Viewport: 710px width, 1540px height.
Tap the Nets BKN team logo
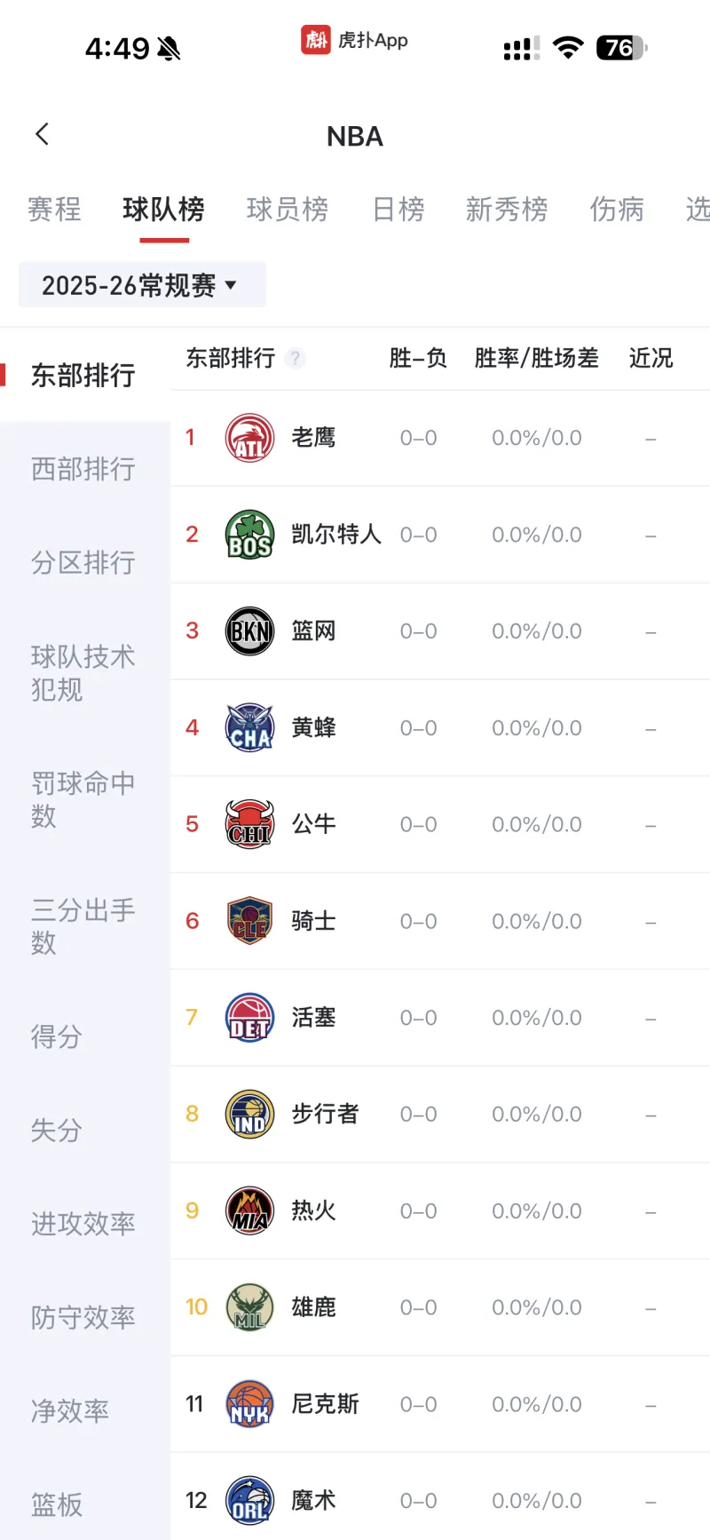pyautogui.click(x=249, y=631)
